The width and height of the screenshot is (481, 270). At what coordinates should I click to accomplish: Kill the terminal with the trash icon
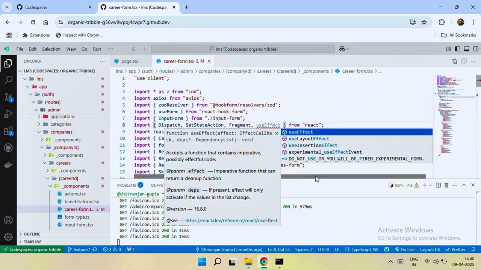coord(446,185)
